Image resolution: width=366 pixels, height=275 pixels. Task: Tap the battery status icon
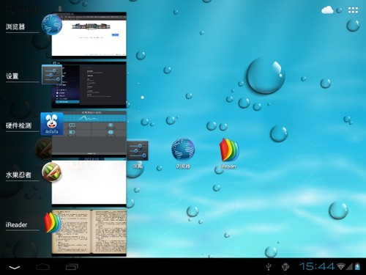coord(357,266)
